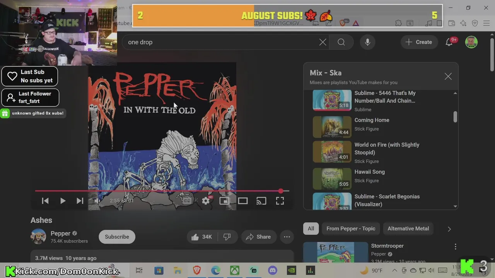Open NVIDIA app from taskbar
The image size is (495, 278).
(292, 271)
